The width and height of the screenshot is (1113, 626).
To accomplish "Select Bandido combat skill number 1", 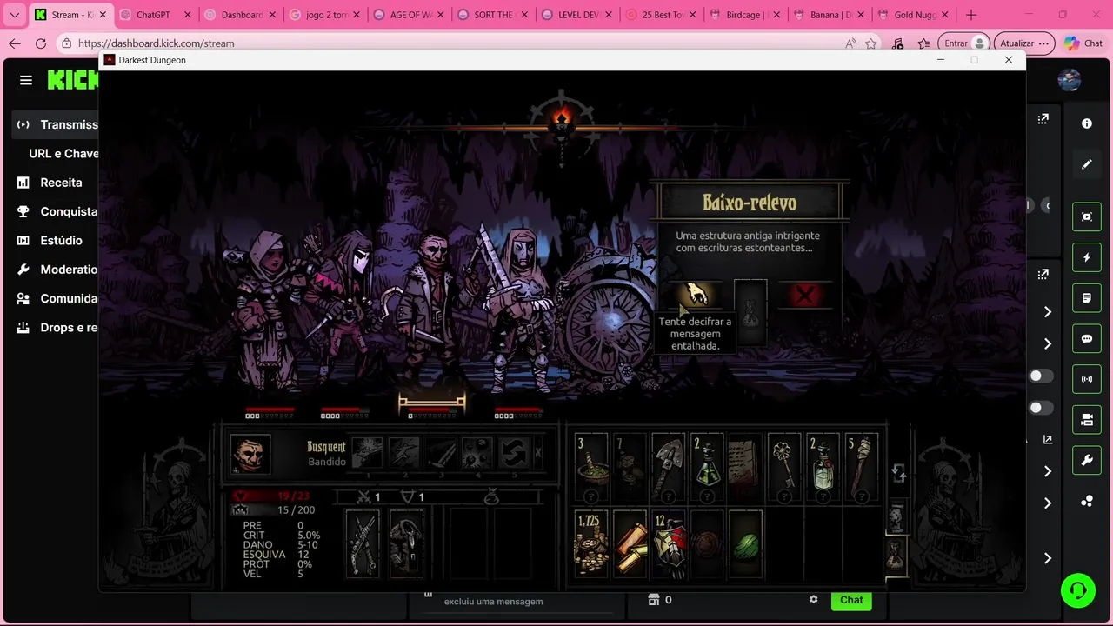I will point(367,453).
